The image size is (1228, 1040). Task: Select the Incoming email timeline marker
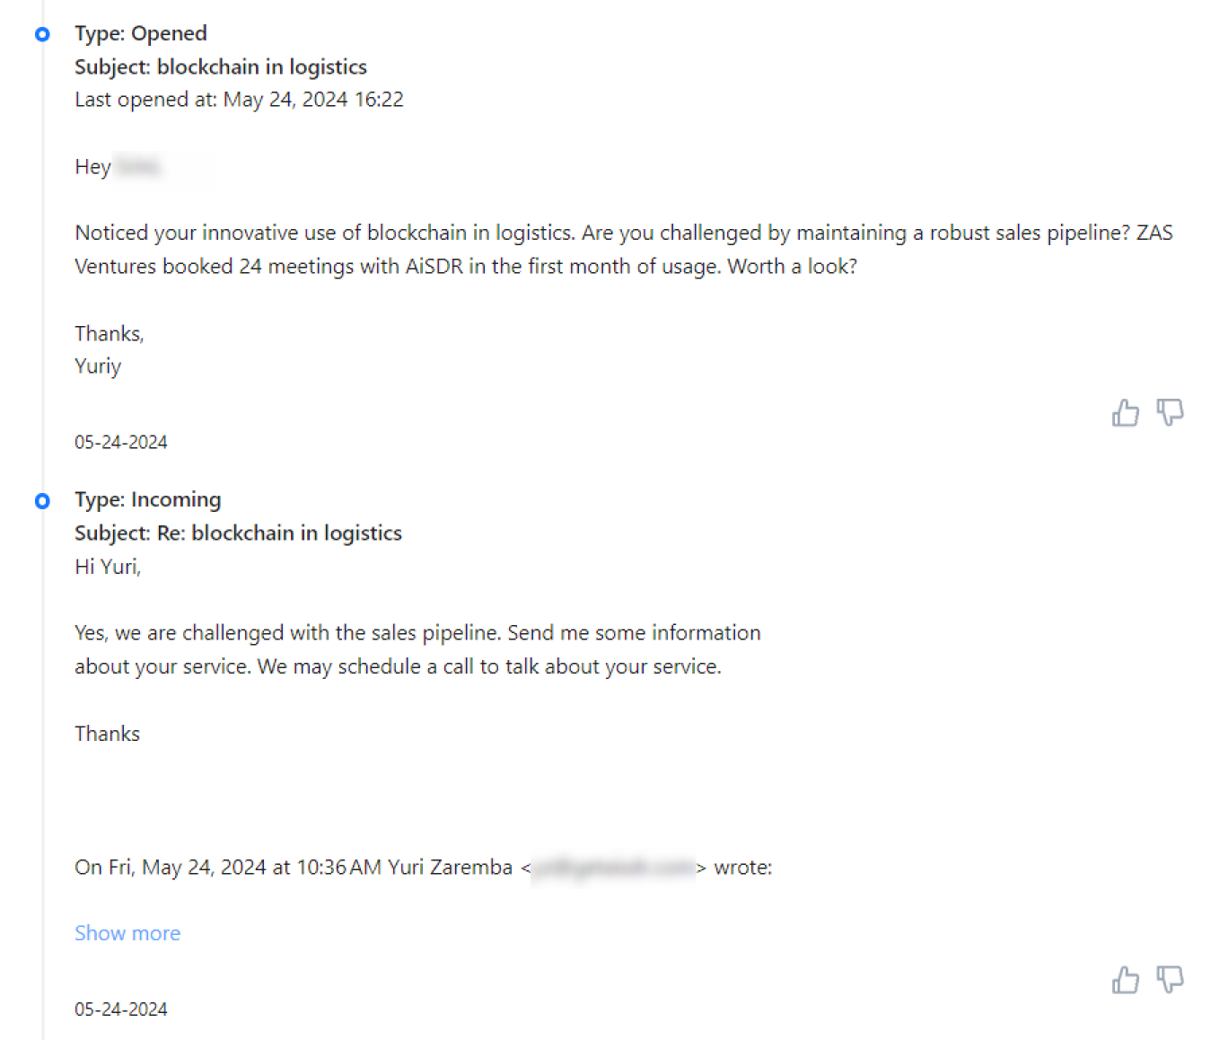coord(42,501)
